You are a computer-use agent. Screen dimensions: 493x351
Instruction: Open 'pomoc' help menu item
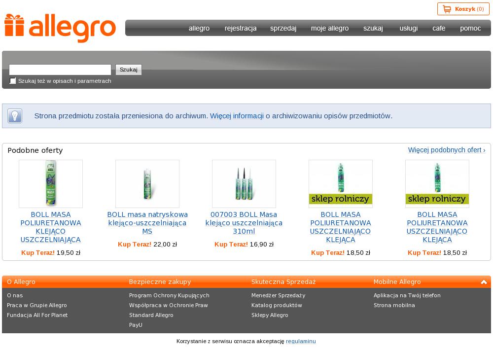coord(470,28)
